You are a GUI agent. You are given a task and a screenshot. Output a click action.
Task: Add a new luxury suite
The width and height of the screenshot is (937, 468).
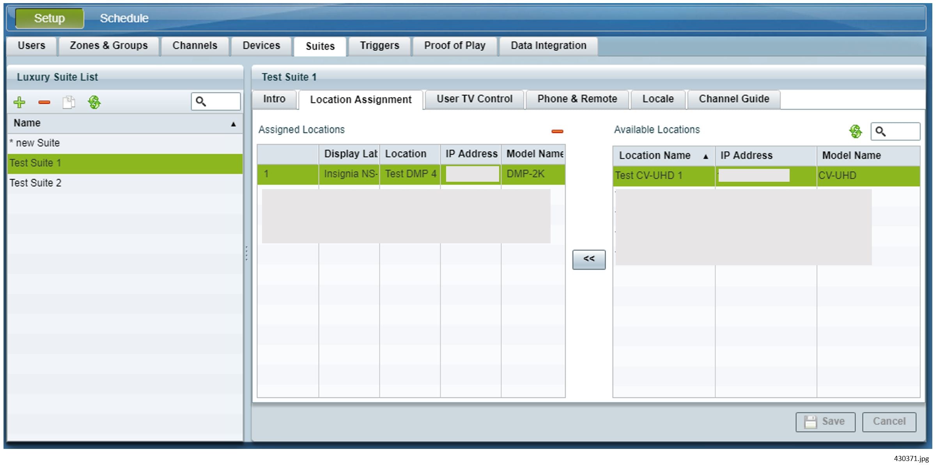tap(19, 102)
